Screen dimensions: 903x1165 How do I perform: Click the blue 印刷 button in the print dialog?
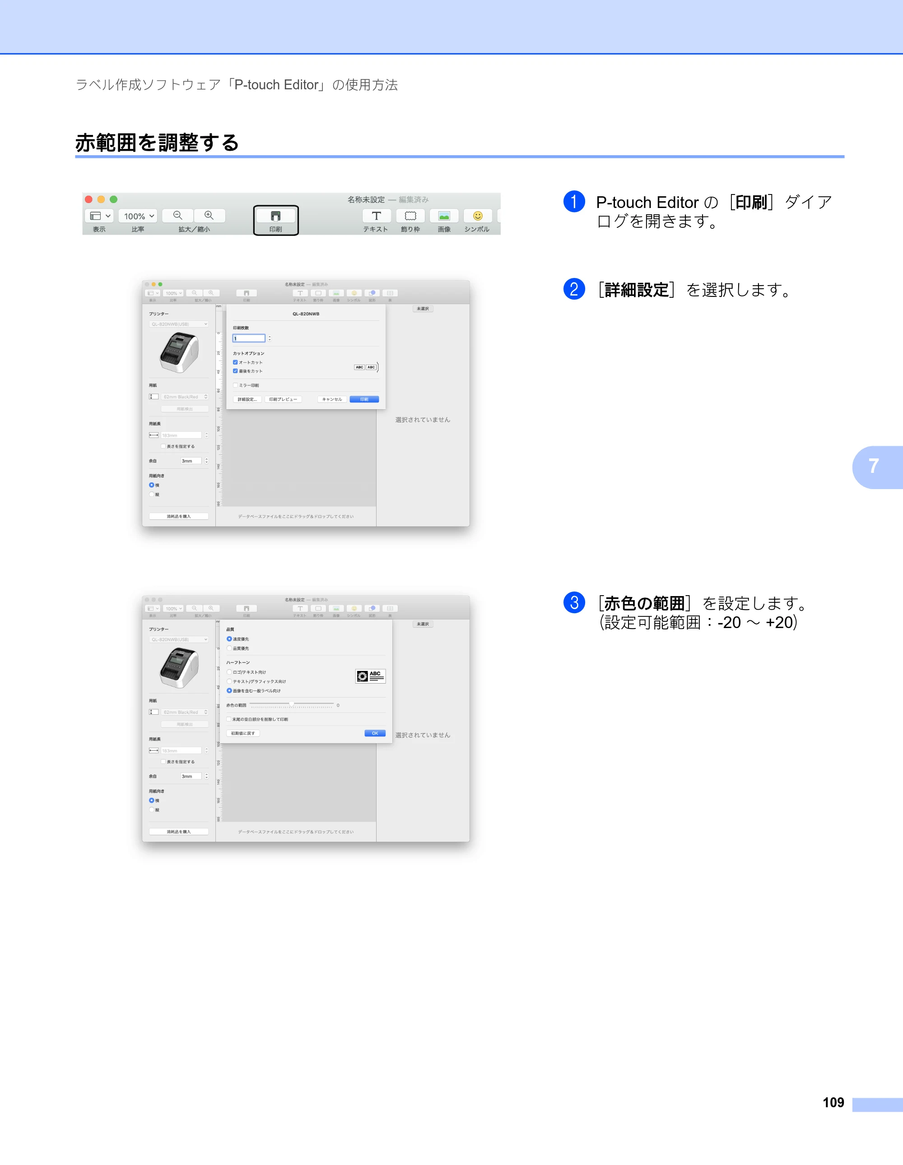(364, 399)
